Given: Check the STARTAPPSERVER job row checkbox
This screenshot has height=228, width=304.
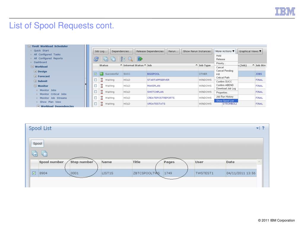Looking at the screenshot, I should click(96, 80).
